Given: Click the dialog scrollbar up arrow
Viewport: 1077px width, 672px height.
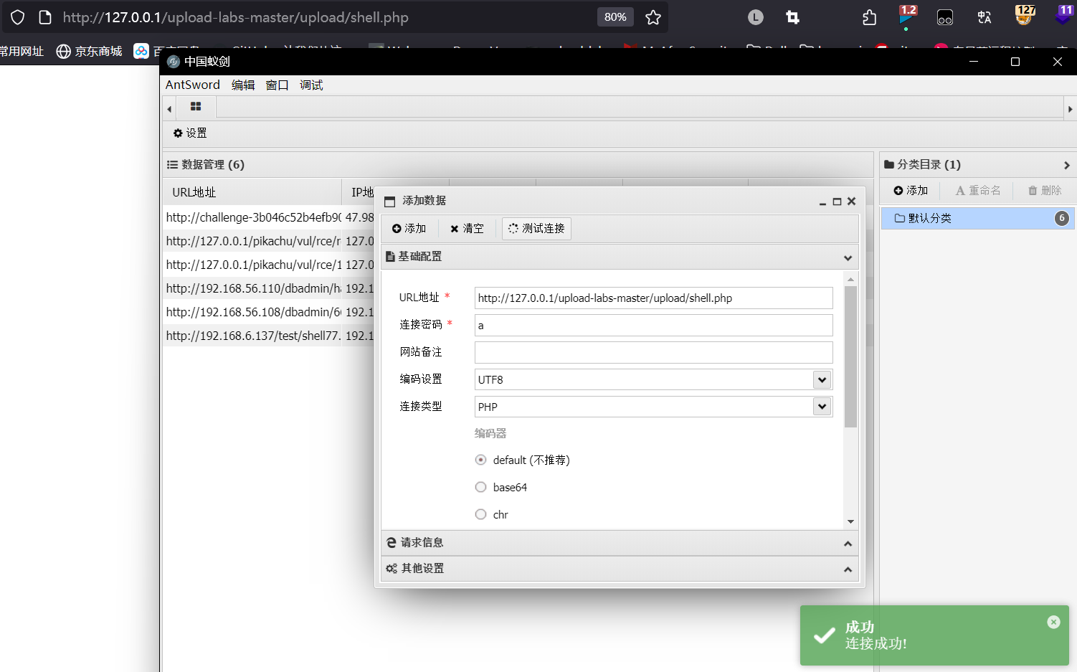Looking at the screenshot, I should (x=850, y=279).
